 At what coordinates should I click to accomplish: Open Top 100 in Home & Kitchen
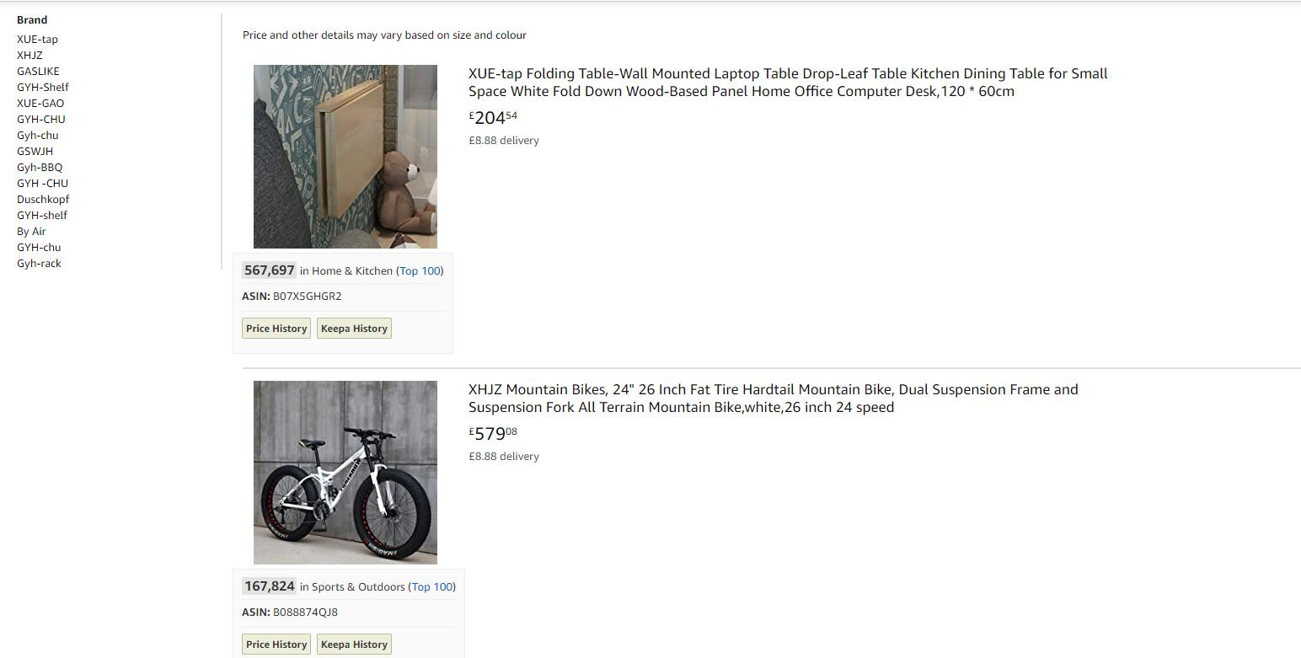pos(420,270)
